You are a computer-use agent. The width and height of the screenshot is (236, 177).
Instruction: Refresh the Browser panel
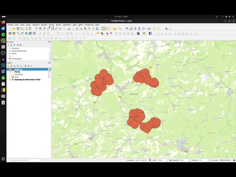pyautogui.click(x=11, y=45)
